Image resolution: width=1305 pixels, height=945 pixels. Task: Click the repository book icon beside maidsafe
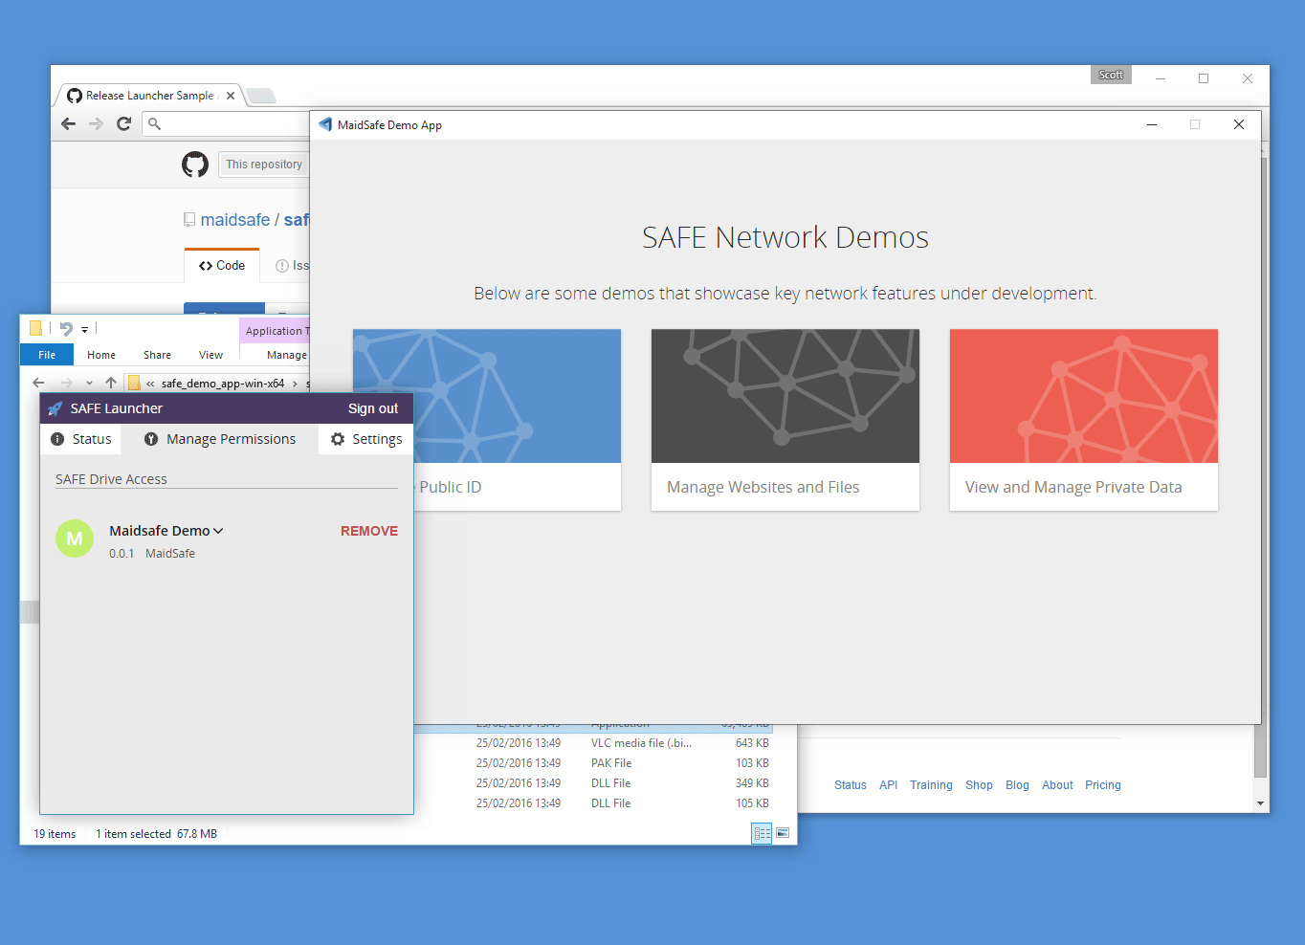189,220
